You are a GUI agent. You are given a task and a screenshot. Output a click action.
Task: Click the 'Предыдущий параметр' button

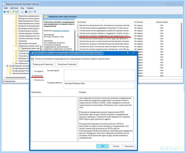point(43,64)
